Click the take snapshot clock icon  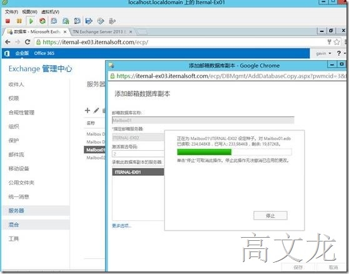click(x=54, y=21)
